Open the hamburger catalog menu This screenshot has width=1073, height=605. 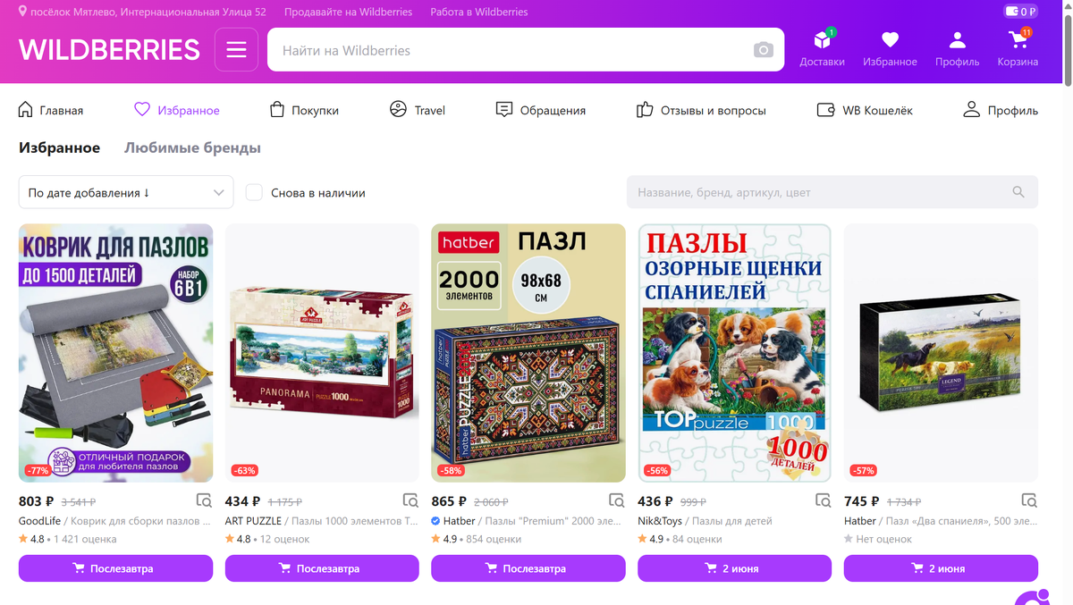point(236,50)
